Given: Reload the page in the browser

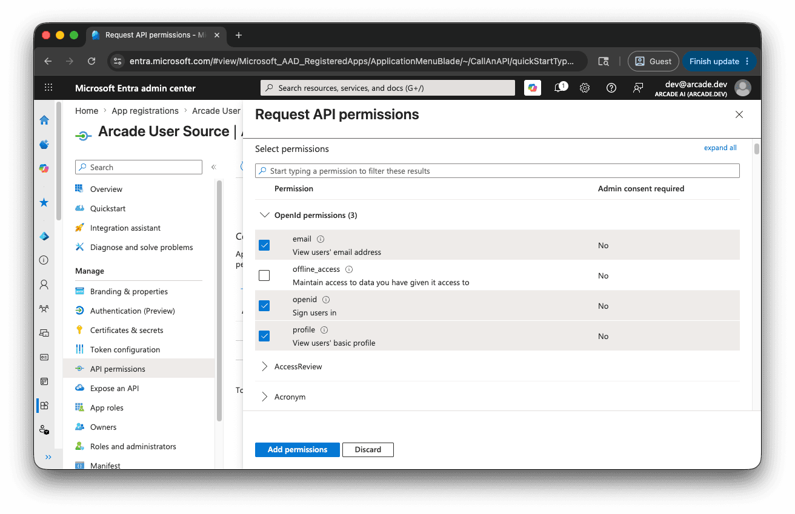Looking at the screenshot, I should [x=91, y=61].
